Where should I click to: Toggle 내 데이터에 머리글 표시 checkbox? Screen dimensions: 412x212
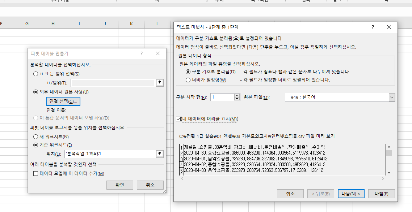click(x=178, y=119)
